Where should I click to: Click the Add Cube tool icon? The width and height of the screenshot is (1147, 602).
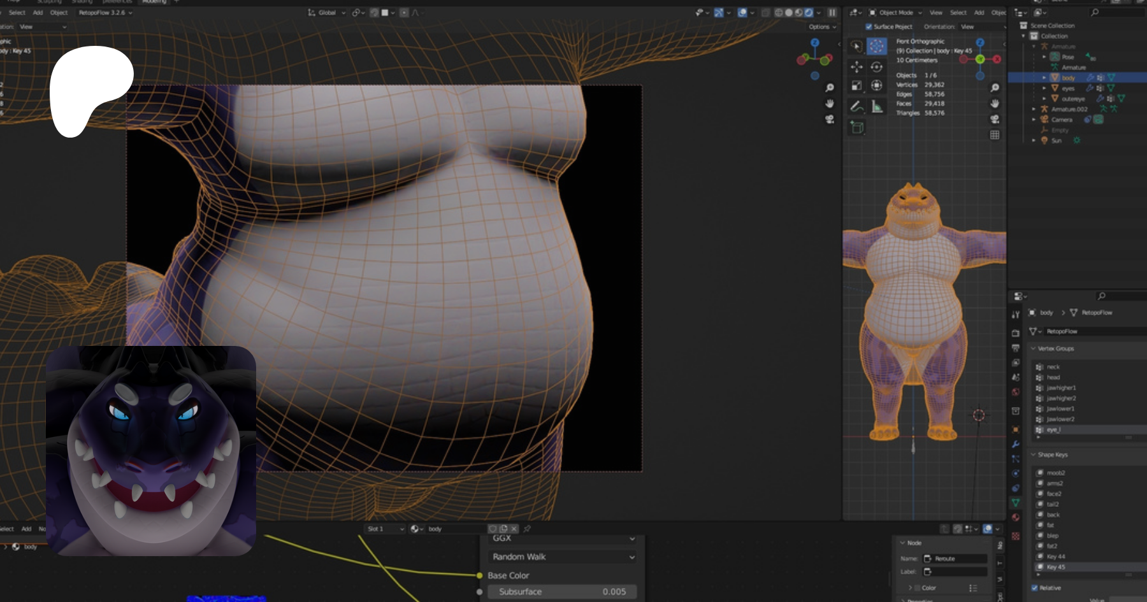pyautogui.click(x=856, y=127)
